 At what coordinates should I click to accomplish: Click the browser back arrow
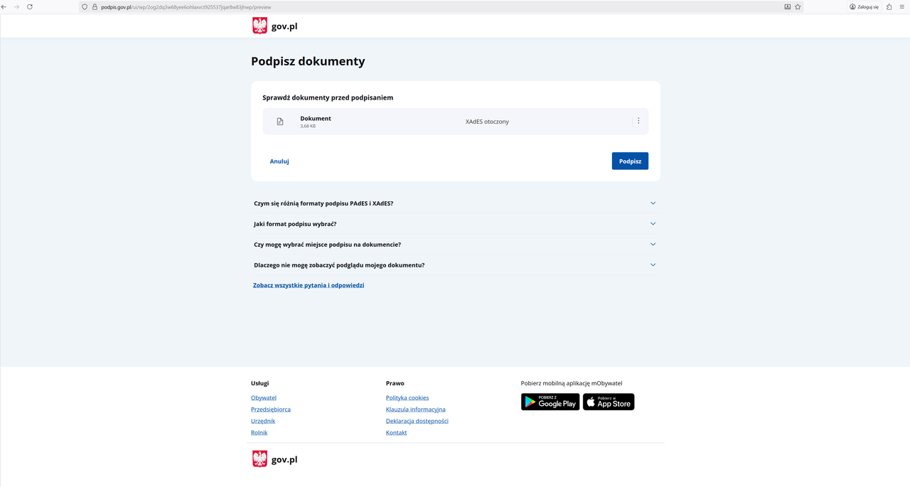click(x=4, y=6)
